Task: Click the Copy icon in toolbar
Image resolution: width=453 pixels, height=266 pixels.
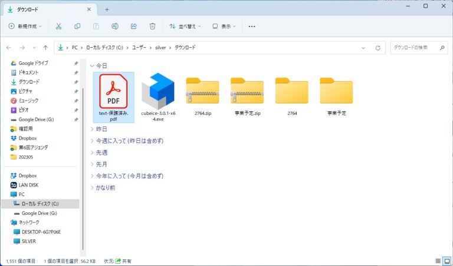Action: 77,26
